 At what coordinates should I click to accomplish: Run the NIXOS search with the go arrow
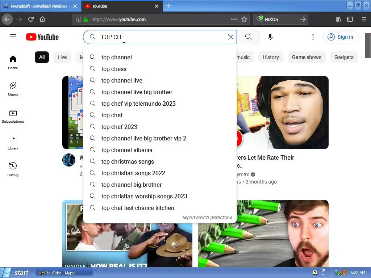click(x=303, y=19)
